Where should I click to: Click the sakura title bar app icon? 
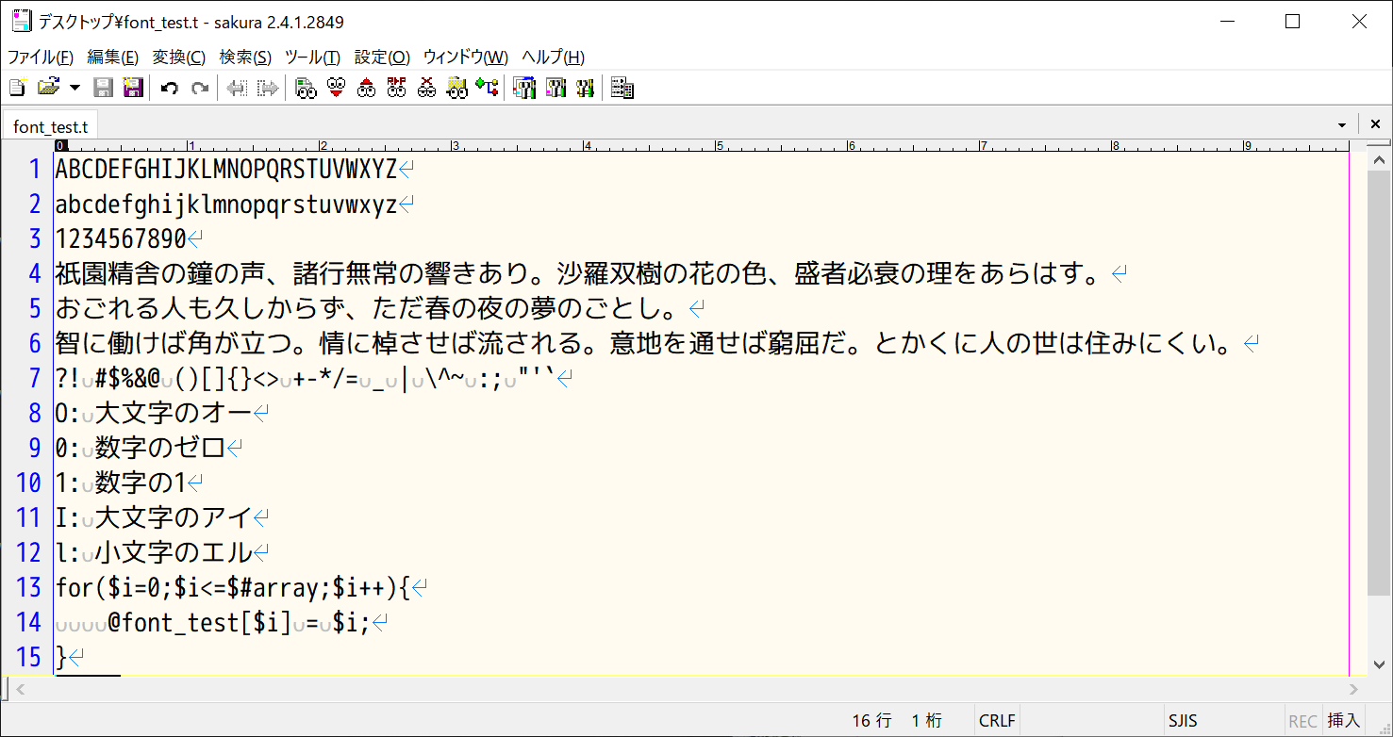21,20
